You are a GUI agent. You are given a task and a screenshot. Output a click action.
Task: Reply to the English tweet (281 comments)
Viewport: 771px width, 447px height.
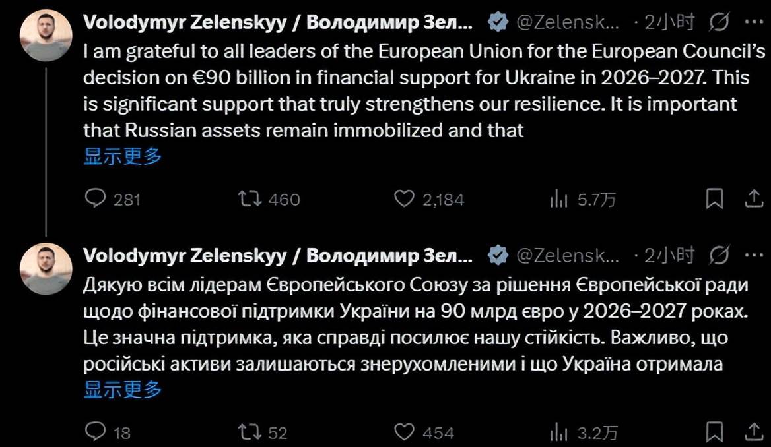96,198
